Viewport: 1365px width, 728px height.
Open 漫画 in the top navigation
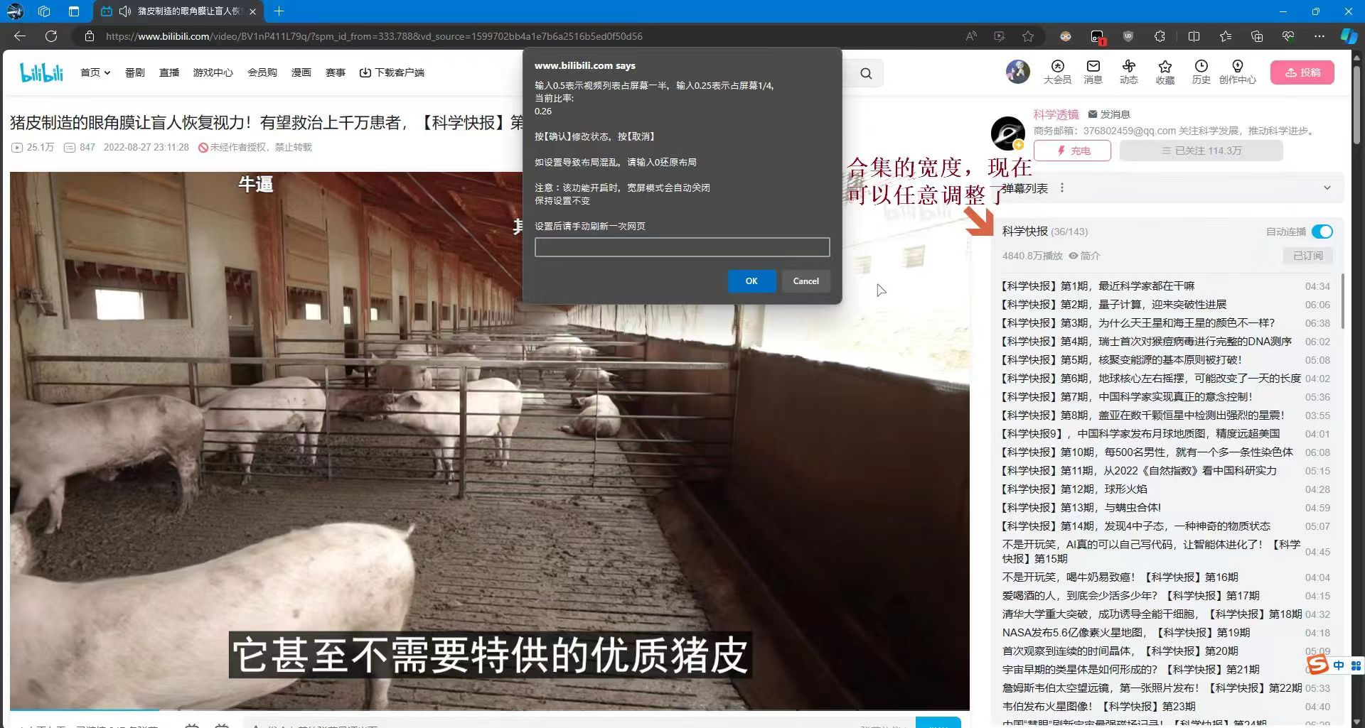click(x=301, y=72)
